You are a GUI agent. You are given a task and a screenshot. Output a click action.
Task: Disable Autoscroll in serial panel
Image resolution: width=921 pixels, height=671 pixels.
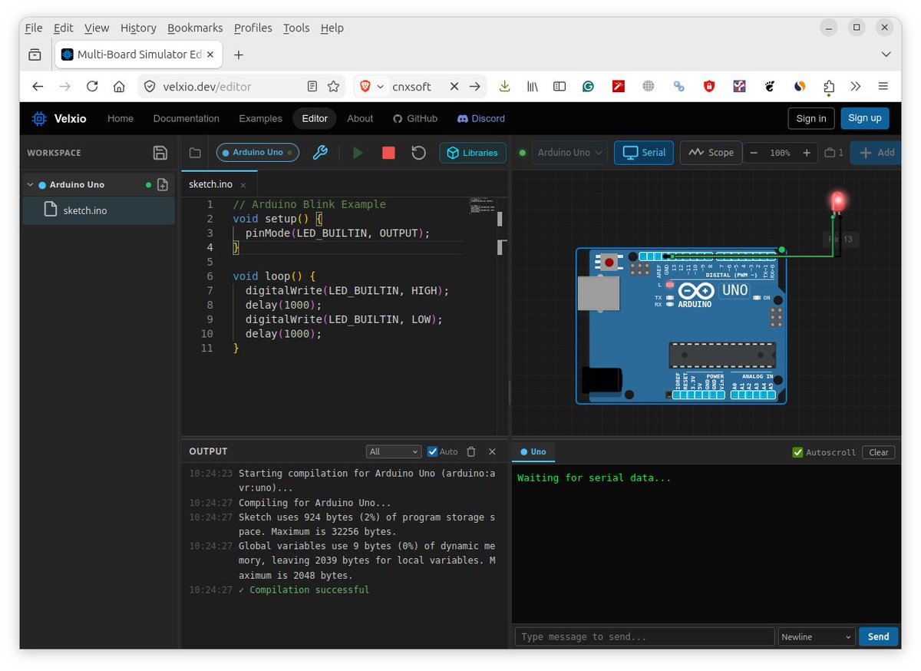click(x=797, y=452)
